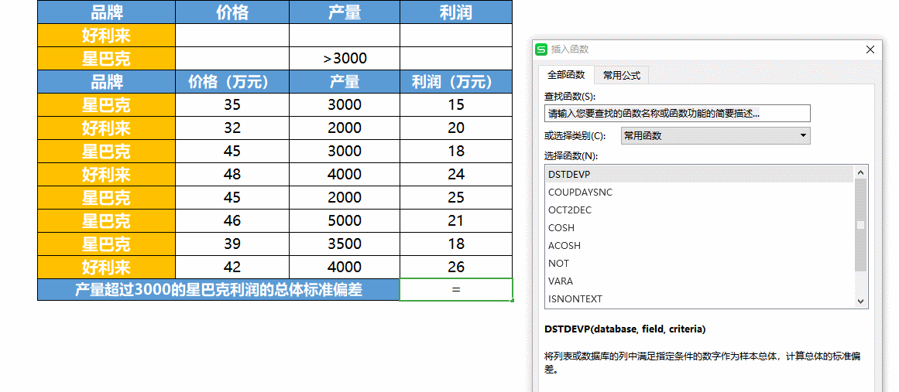
Task: Click price cell 32
Action: pyautogui.click(x=232, y=128)
